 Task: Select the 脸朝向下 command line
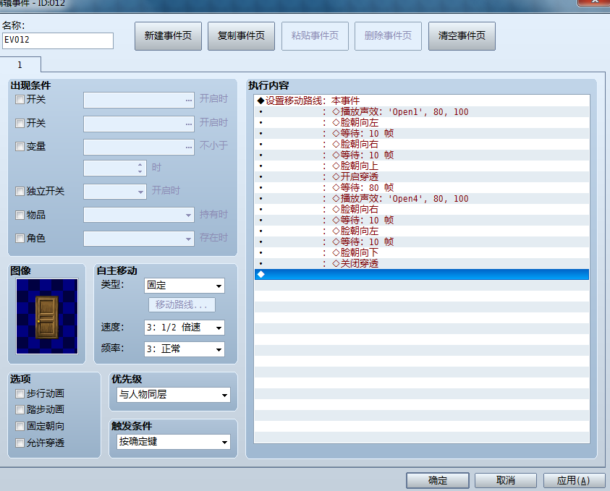422,252
